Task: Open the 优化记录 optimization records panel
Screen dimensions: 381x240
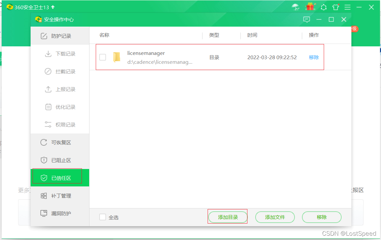Action: pyautogui.click(x=49, y=107)
